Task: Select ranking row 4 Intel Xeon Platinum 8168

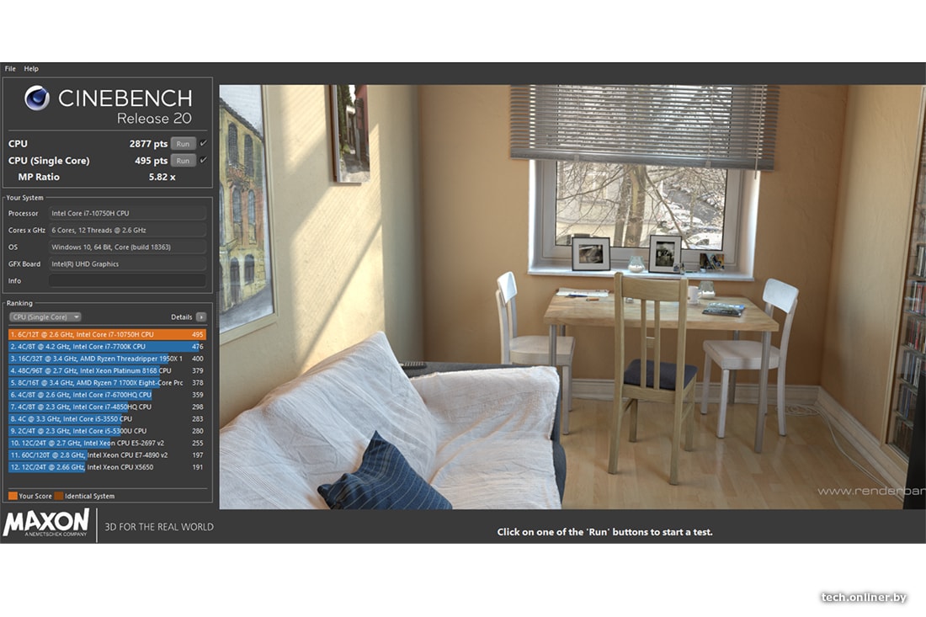Action: (107, 371)
